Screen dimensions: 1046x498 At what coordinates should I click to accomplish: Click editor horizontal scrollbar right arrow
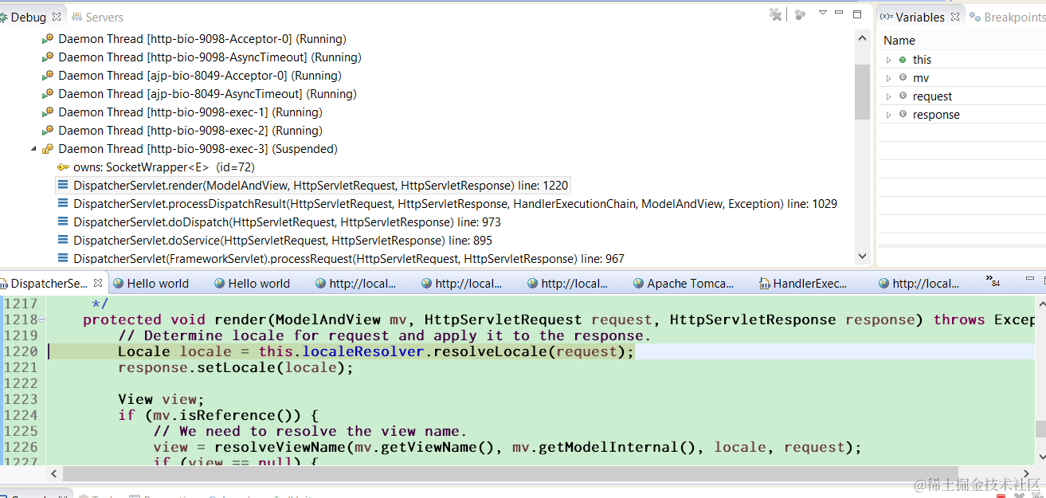tap(1027, 473)
